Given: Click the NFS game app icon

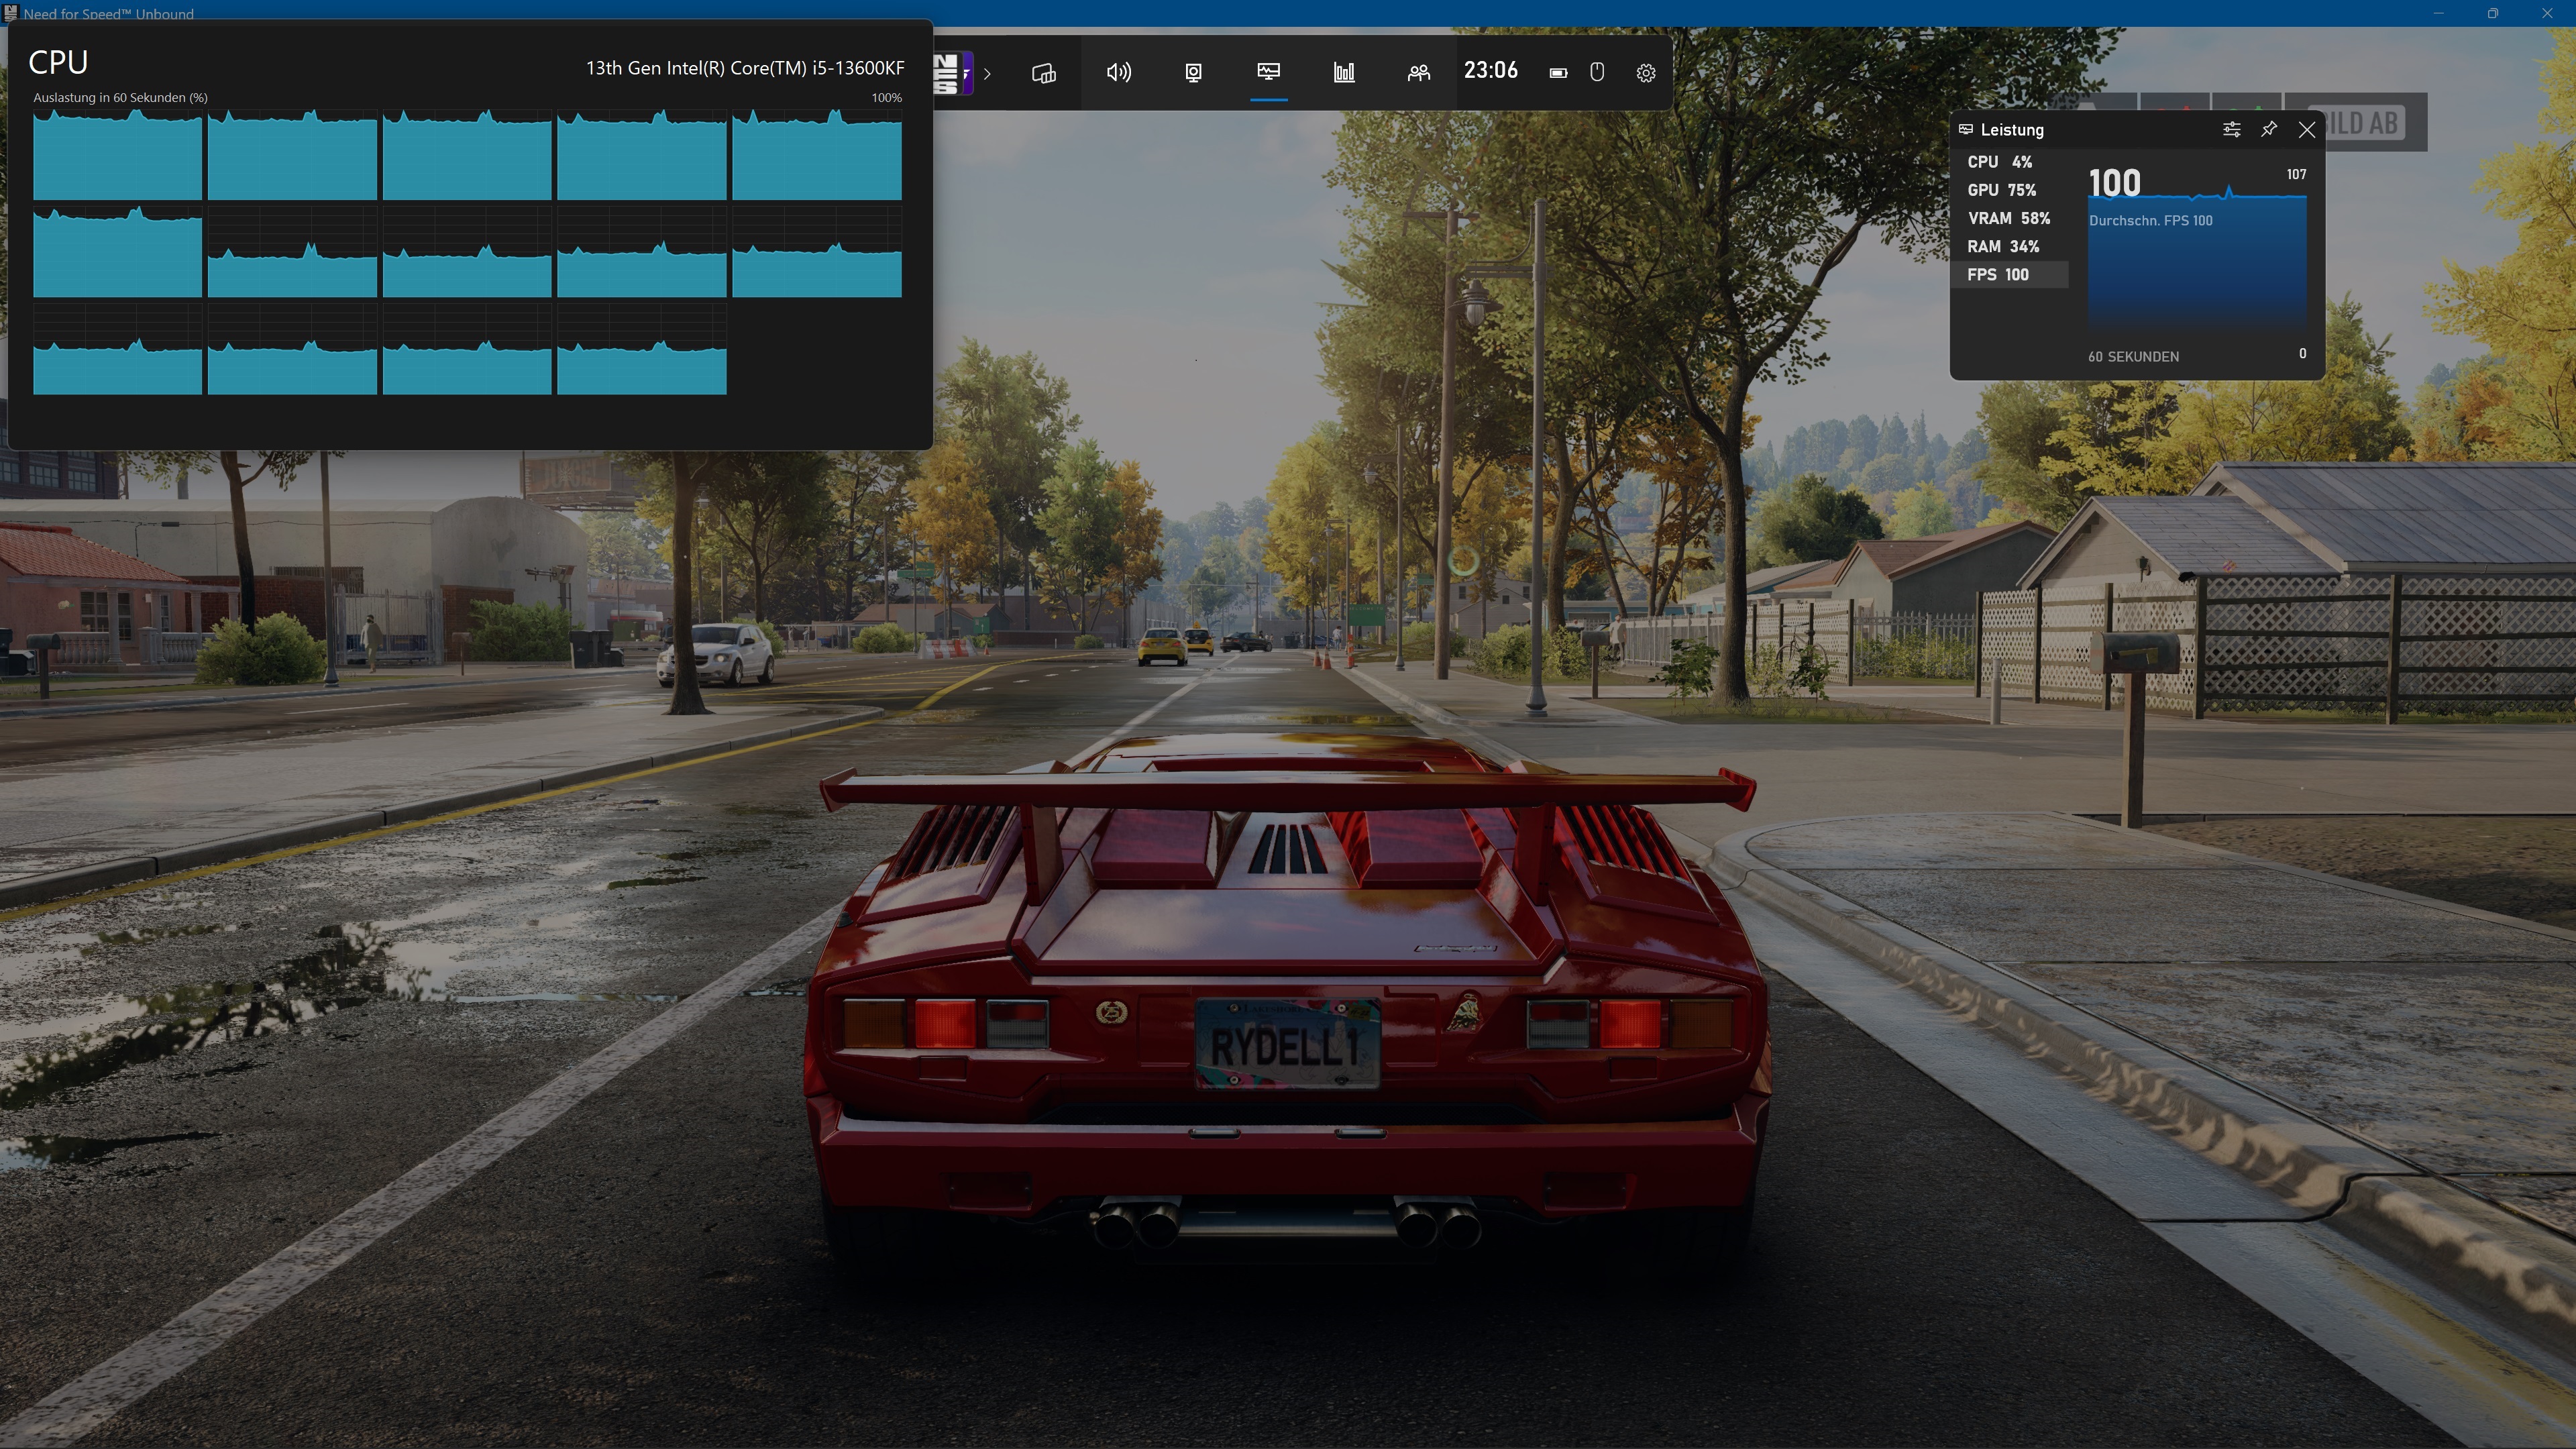Looking at the screenshot, I should pos(951,73).
